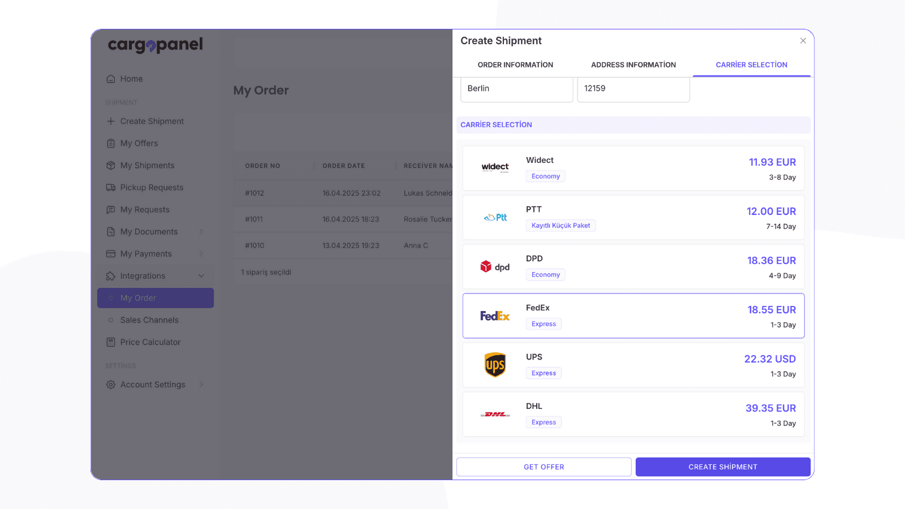Switch to the Order Information tab
905x509 pixels.
515,64
